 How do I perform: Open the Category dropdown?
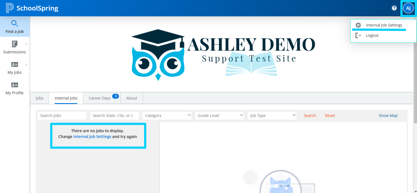[167, 115]
